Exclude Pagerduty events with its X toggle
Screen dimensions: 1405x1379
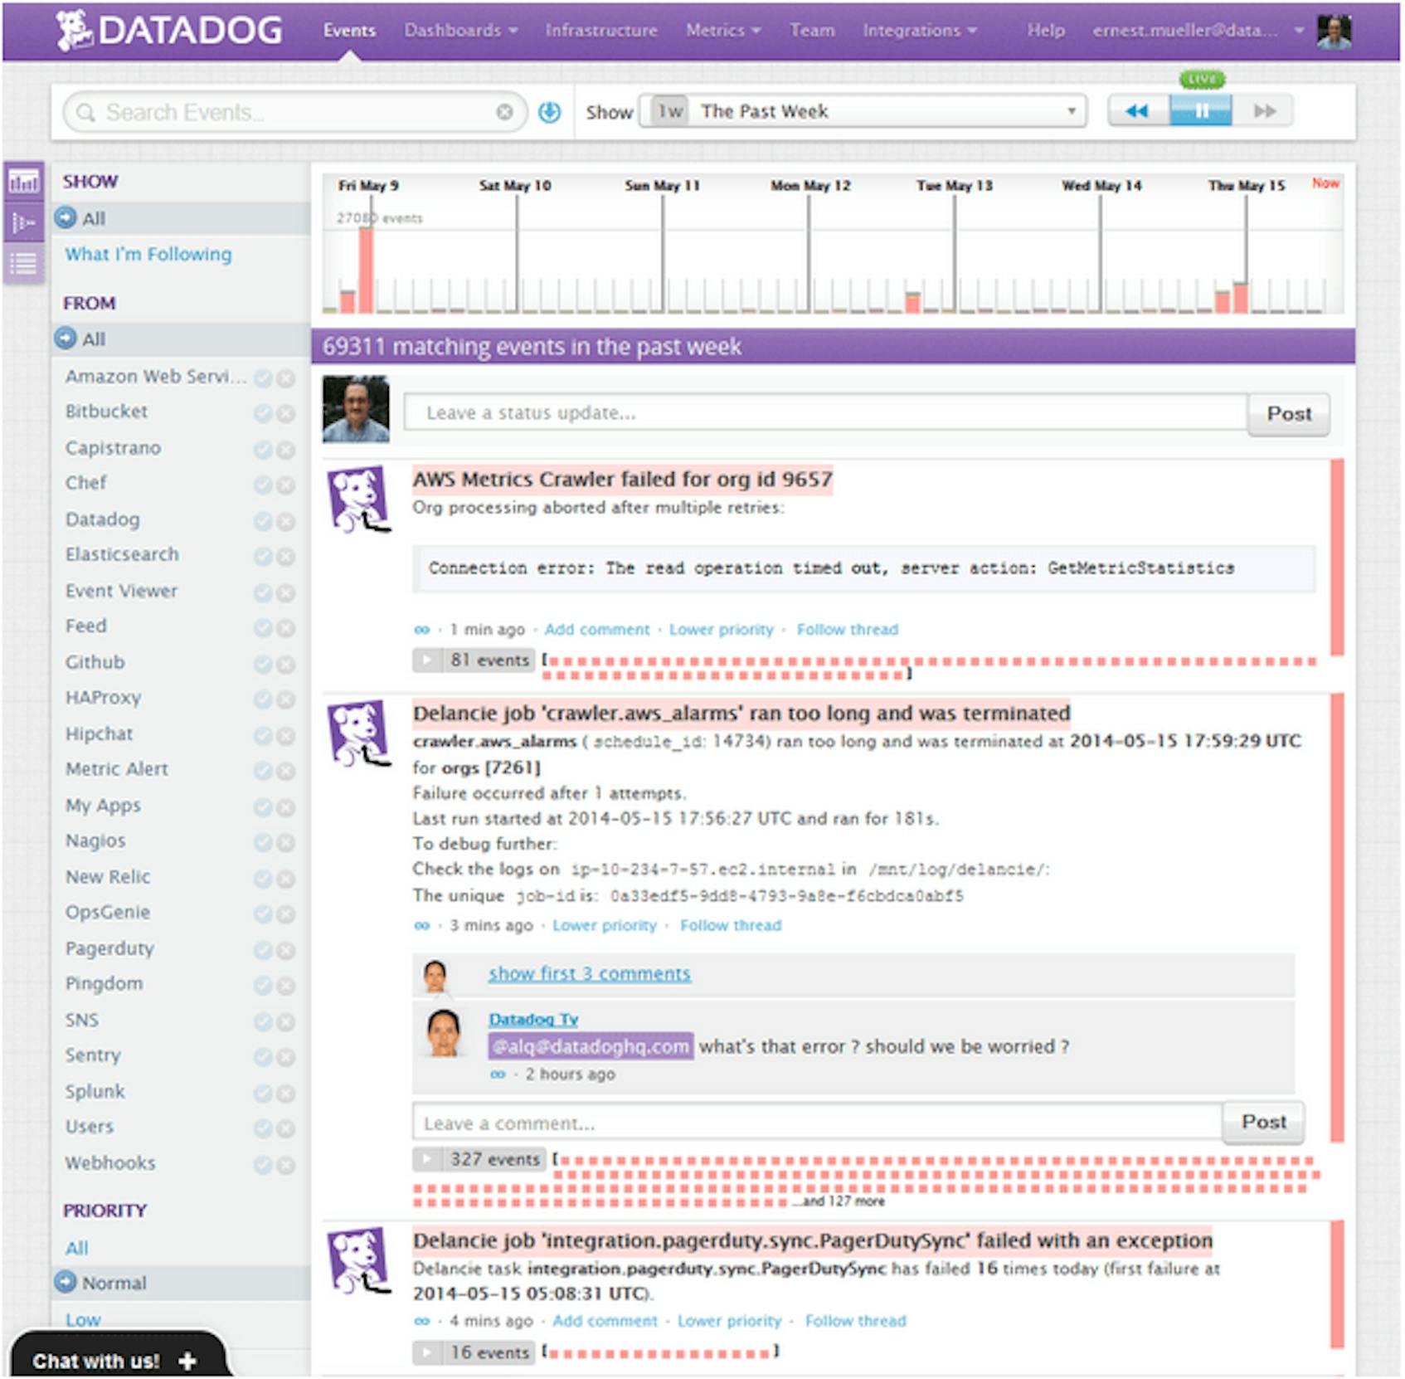[x=284, y=950]
